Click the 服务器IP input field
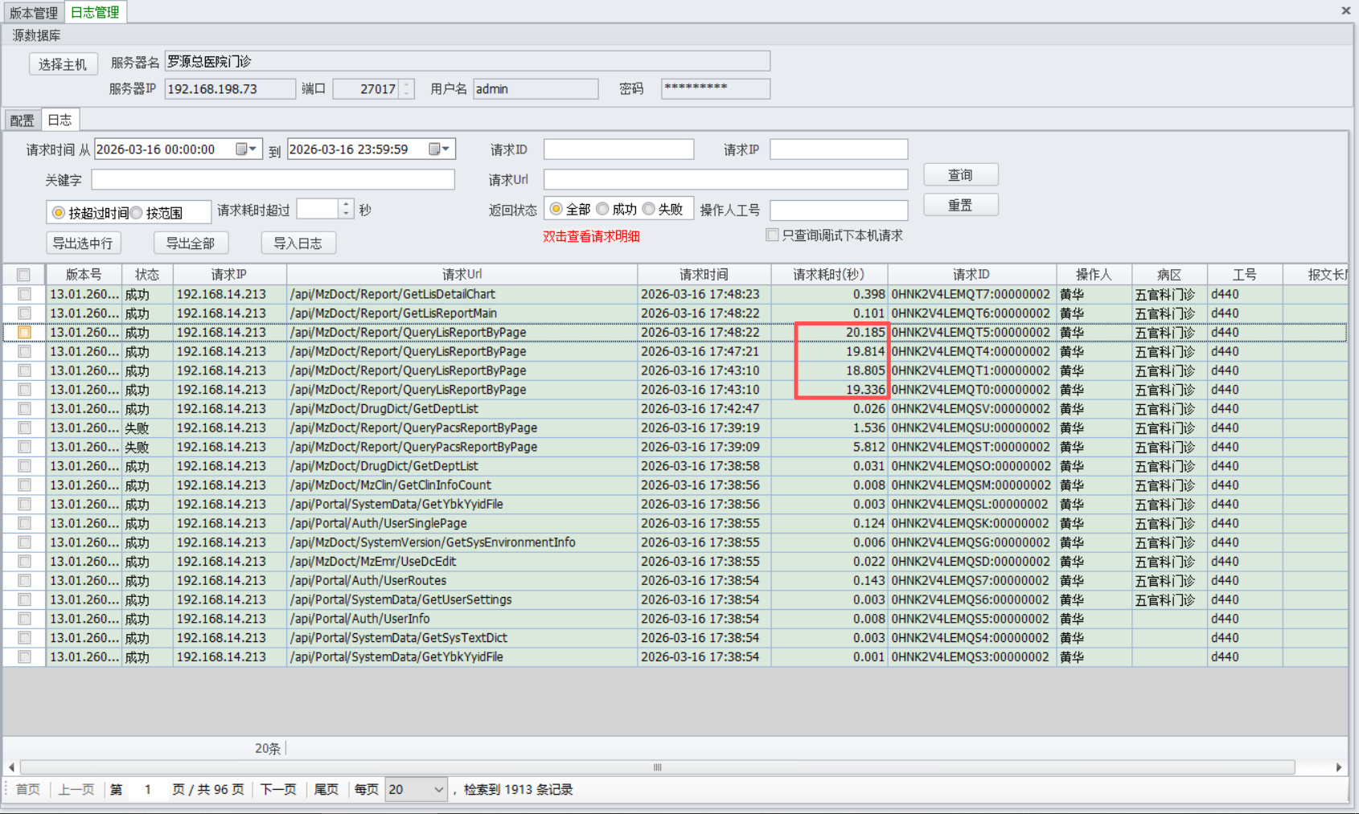1359x814 pixels. [x=230, y=89]
